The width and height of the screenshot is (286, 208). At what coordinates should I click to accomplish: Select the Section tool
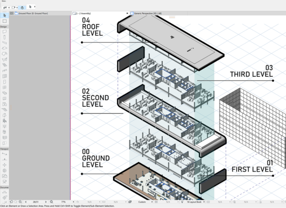(5, 154)
